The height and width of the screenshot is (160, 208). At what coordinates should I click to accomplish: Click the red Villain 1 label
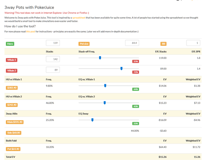click(12, 60)
